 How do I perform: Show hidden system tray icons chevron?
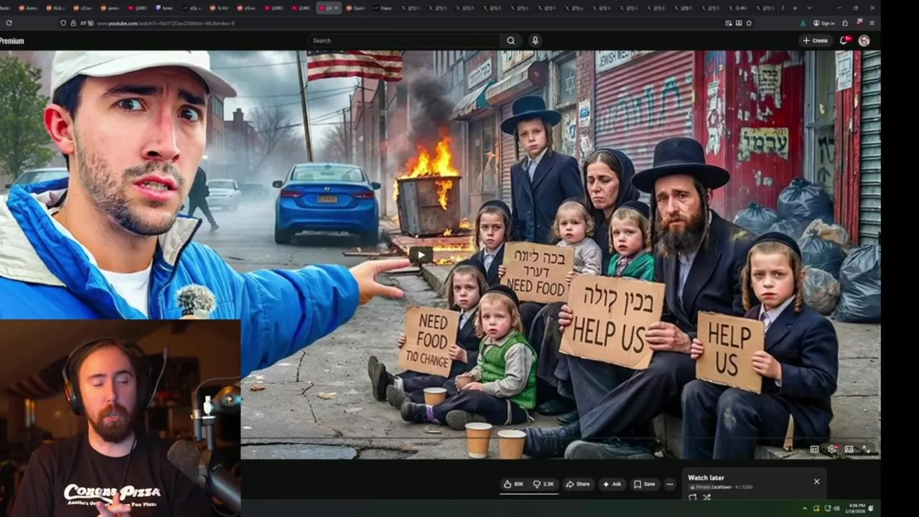pos(805,508)
